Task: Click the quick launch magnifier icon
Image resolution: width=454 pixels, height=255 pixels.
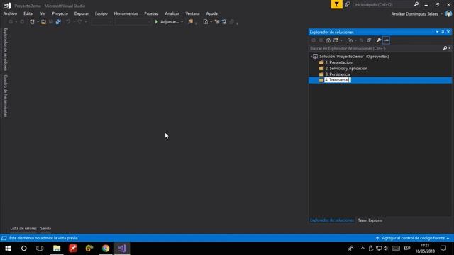Action: (416, 4)
